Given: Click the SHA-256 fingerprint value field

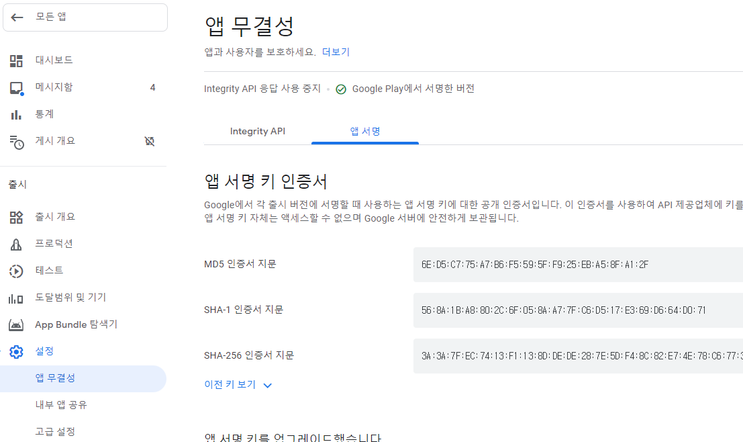Looking at the screenshot, I should pos(578,356).
